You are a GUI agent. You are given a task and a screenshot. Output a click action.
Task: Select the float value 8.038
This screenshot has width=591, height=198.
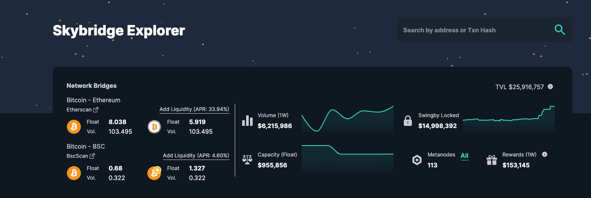[x=117, y=122]
